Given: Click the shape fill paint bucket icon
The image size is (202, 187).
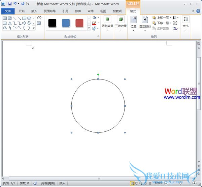Looking at the screenshot, I should 94,17.
